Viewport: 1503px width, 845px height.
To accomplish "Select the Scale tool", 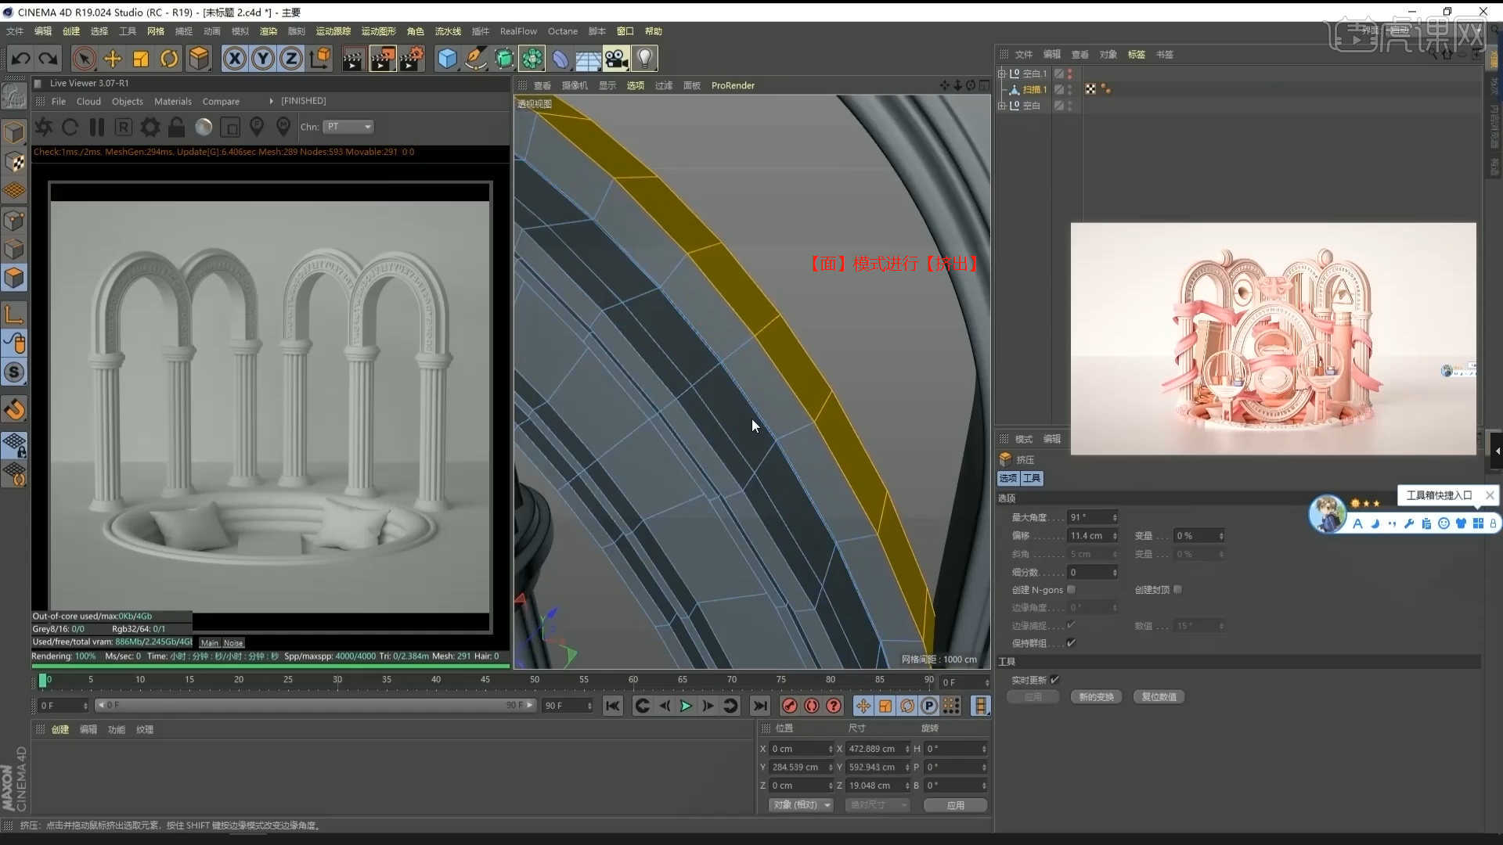I will tap(141, 59).
